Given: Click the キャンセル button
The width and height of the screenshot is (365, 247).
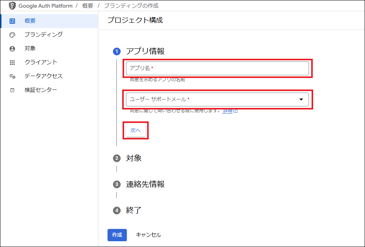Looking at the screenshot, I should (x=148, y=235).
